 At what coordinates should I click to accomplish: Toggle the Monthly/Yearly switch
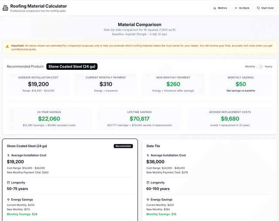259,66
